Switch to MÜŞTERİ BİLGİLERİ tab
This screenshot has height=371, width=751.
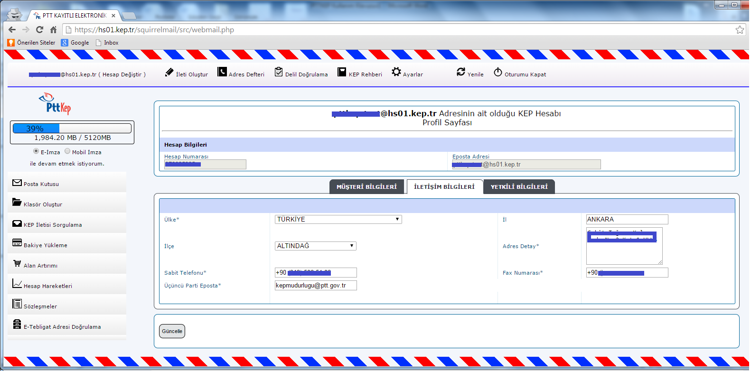pos(366,187)
